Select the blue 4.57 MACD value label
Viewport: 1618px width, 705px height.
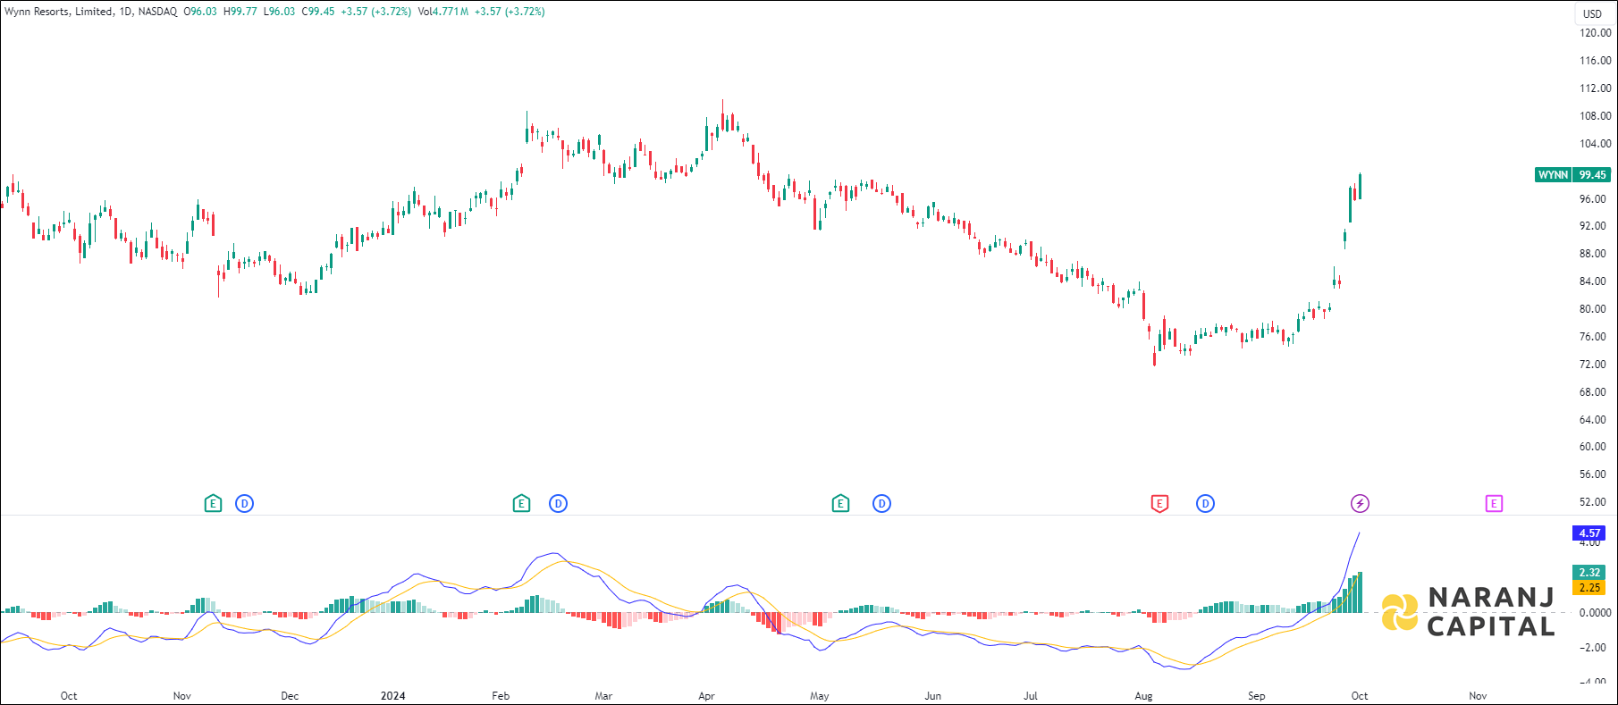click(x=1589, y=533)
